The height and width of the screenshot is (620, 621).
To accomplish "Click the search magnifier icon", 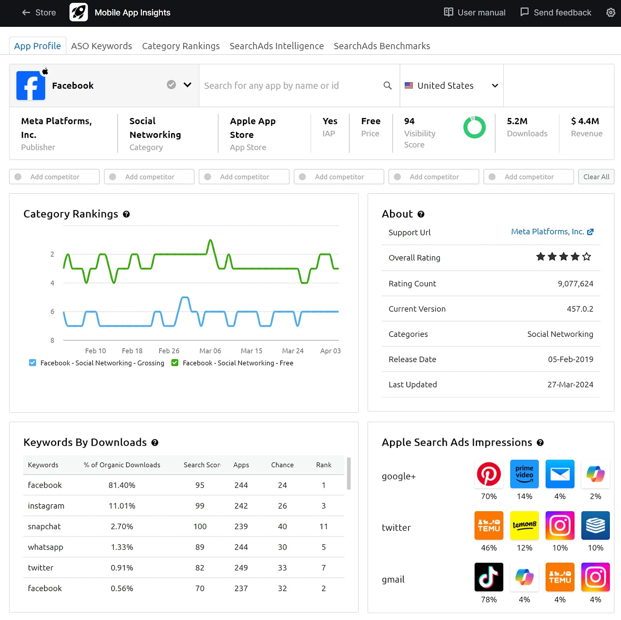I will coord(387,85).
